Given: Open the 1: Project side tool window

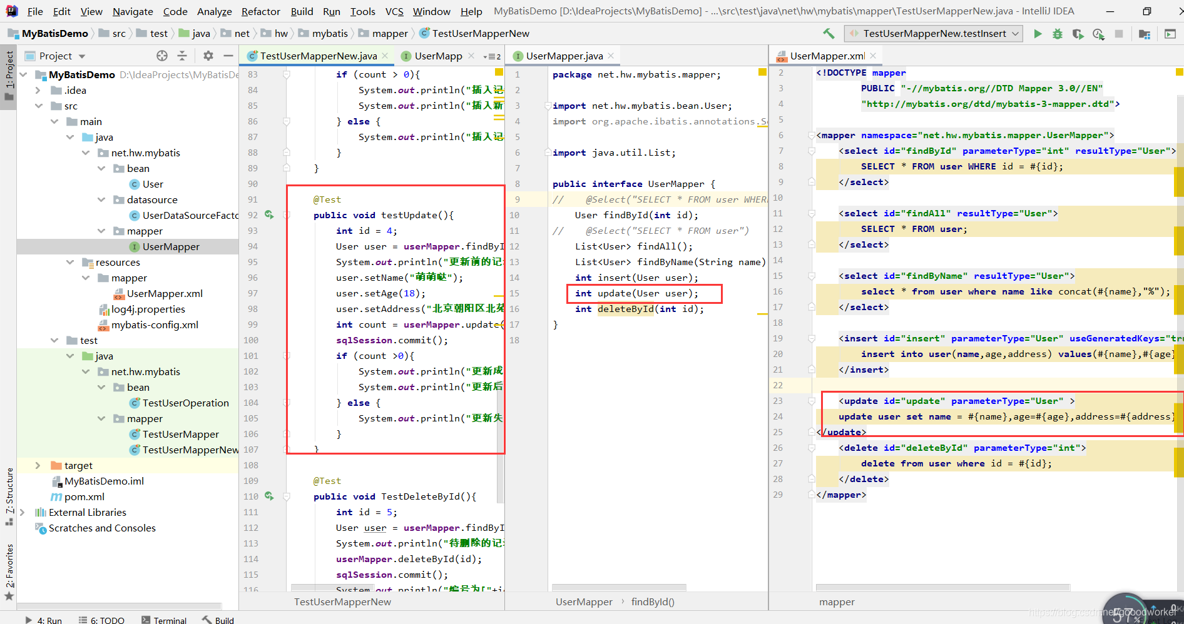Looking at the screenshot, I should [x=9, y=76].
